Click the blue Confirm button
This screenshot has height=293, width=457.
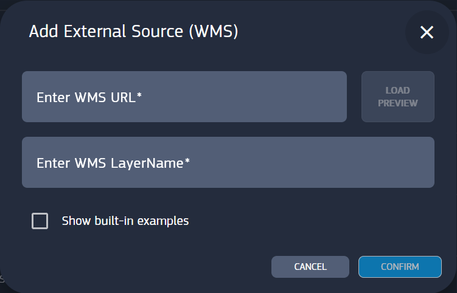point(400,267)
